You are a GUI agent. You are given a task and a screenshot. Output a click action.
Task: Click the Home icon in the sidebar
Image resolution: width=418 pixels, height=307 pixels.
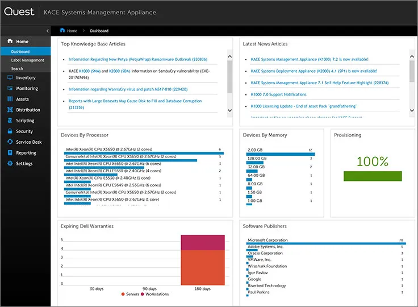pyautogui.click(x=10, y=41)
